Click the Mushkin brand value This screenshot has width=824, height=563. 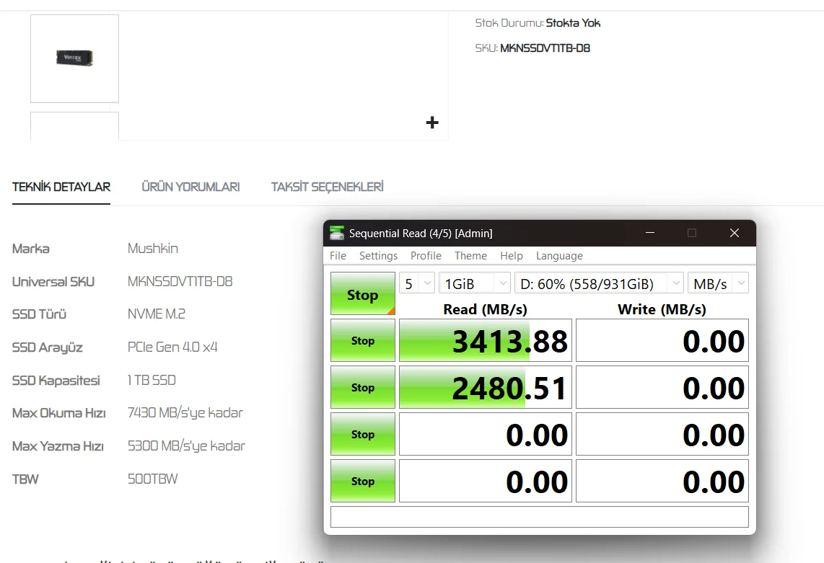[x=153, y=249]
